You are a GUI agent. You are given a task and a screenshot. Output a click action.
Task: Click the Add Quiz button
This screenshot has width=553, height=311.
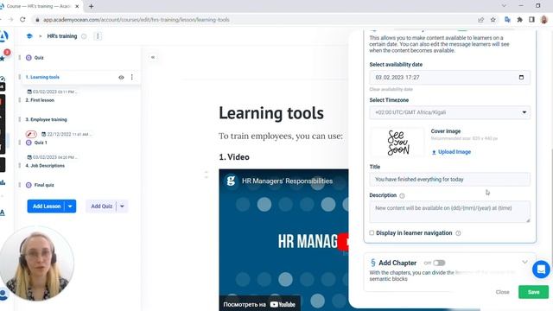(x=101, y=206)
